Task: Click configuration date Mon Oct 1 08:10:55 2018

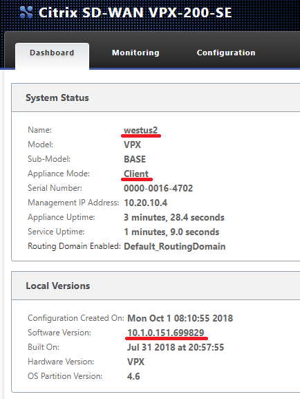Action: tap(180, 318)
